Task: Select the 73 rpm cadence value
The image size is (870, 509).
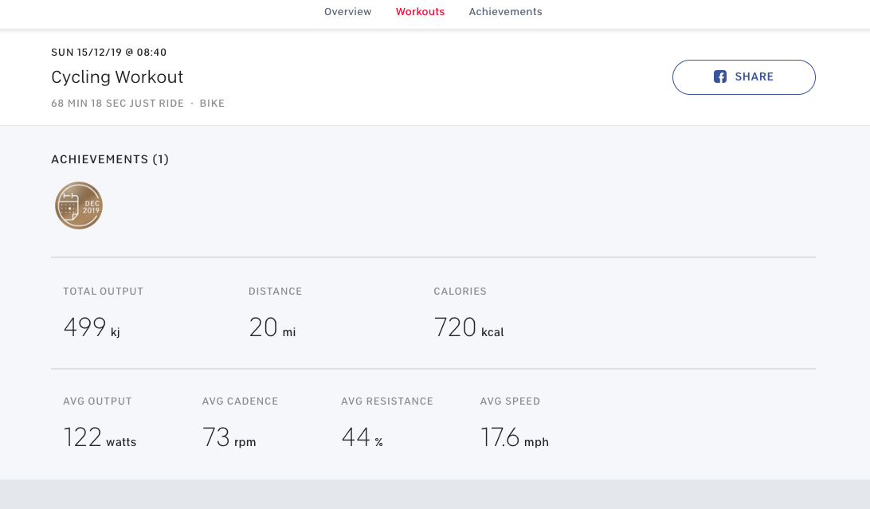Action: [229, 438]
